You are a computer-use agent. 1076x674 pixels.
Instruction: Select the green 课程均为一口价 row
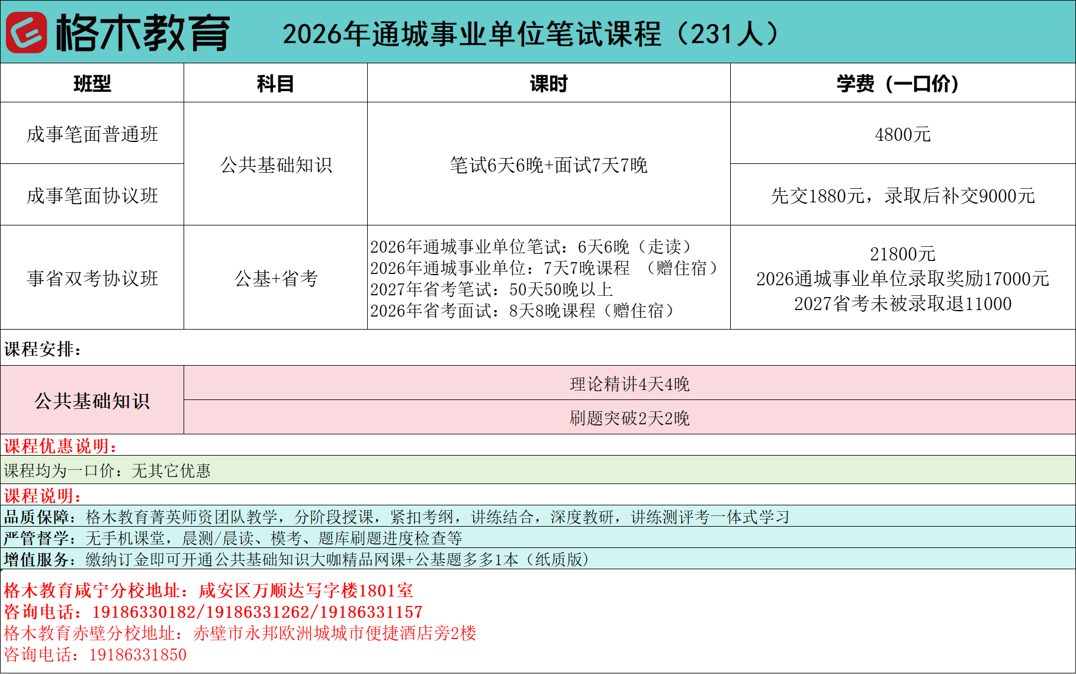coord(107,470)
